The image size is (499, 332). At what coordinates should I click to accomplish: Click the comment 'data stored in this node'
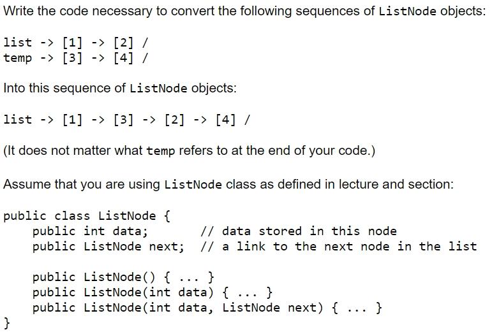(299, 231)
